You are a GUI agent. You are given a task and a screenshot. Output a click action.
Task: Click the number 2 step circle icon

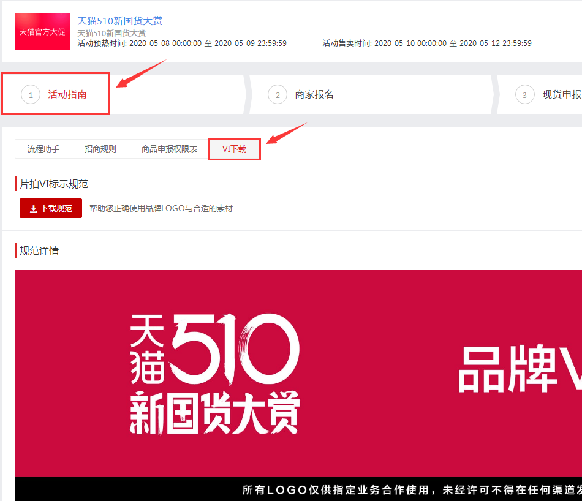(x=278, y=95)
